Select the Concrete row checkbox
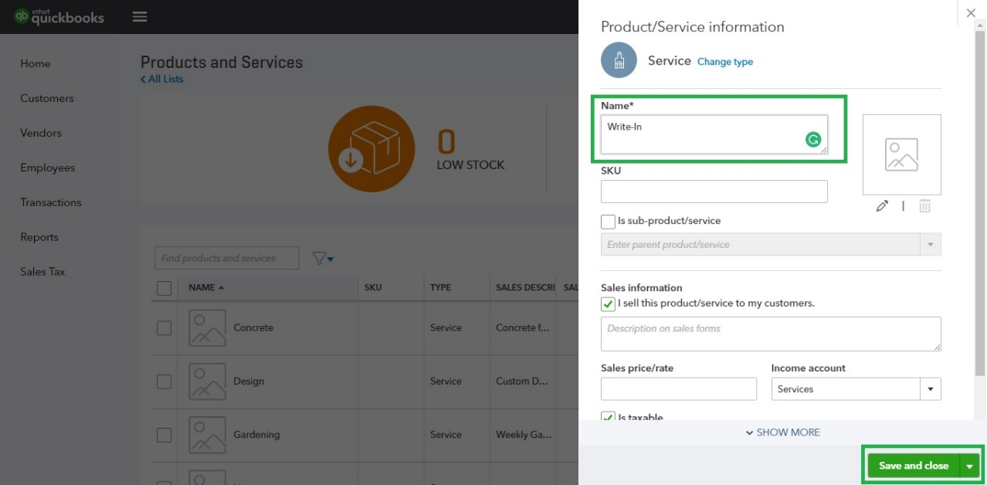The width and height of the screenshot is (987, 485). click(164, 328)
